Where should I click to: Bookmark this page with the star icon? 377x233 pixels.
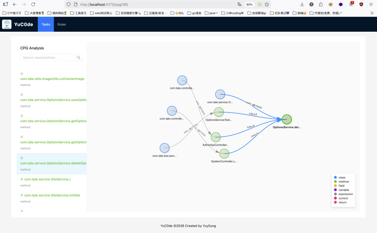point(267,5)
